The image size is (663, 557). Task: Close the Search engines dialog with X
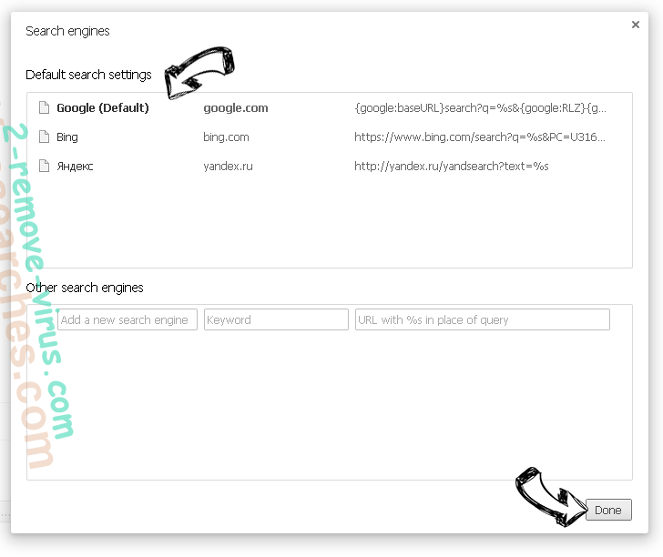click(636, 25)
